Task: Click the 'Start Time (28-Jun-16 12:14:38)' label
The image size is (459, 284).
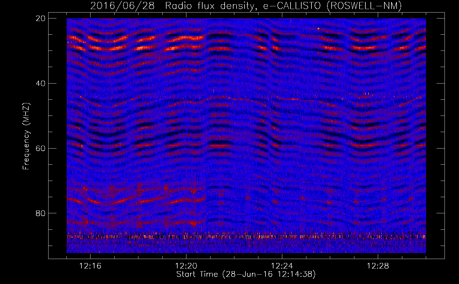Action: coord(246,274)
